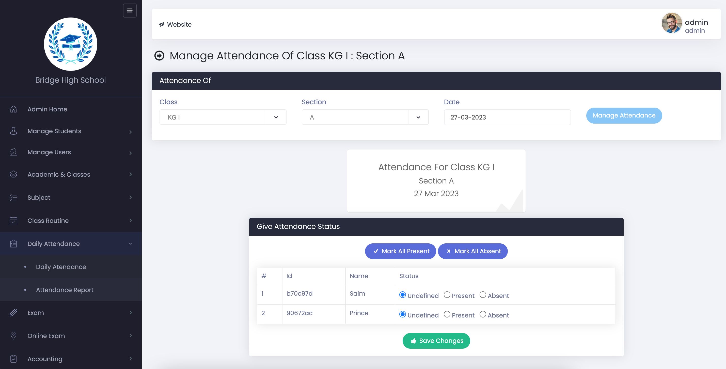Viewport: 726px width, 369px height.
Task: Open Daily Atendance submenu item
Action: tap(71, 267)
